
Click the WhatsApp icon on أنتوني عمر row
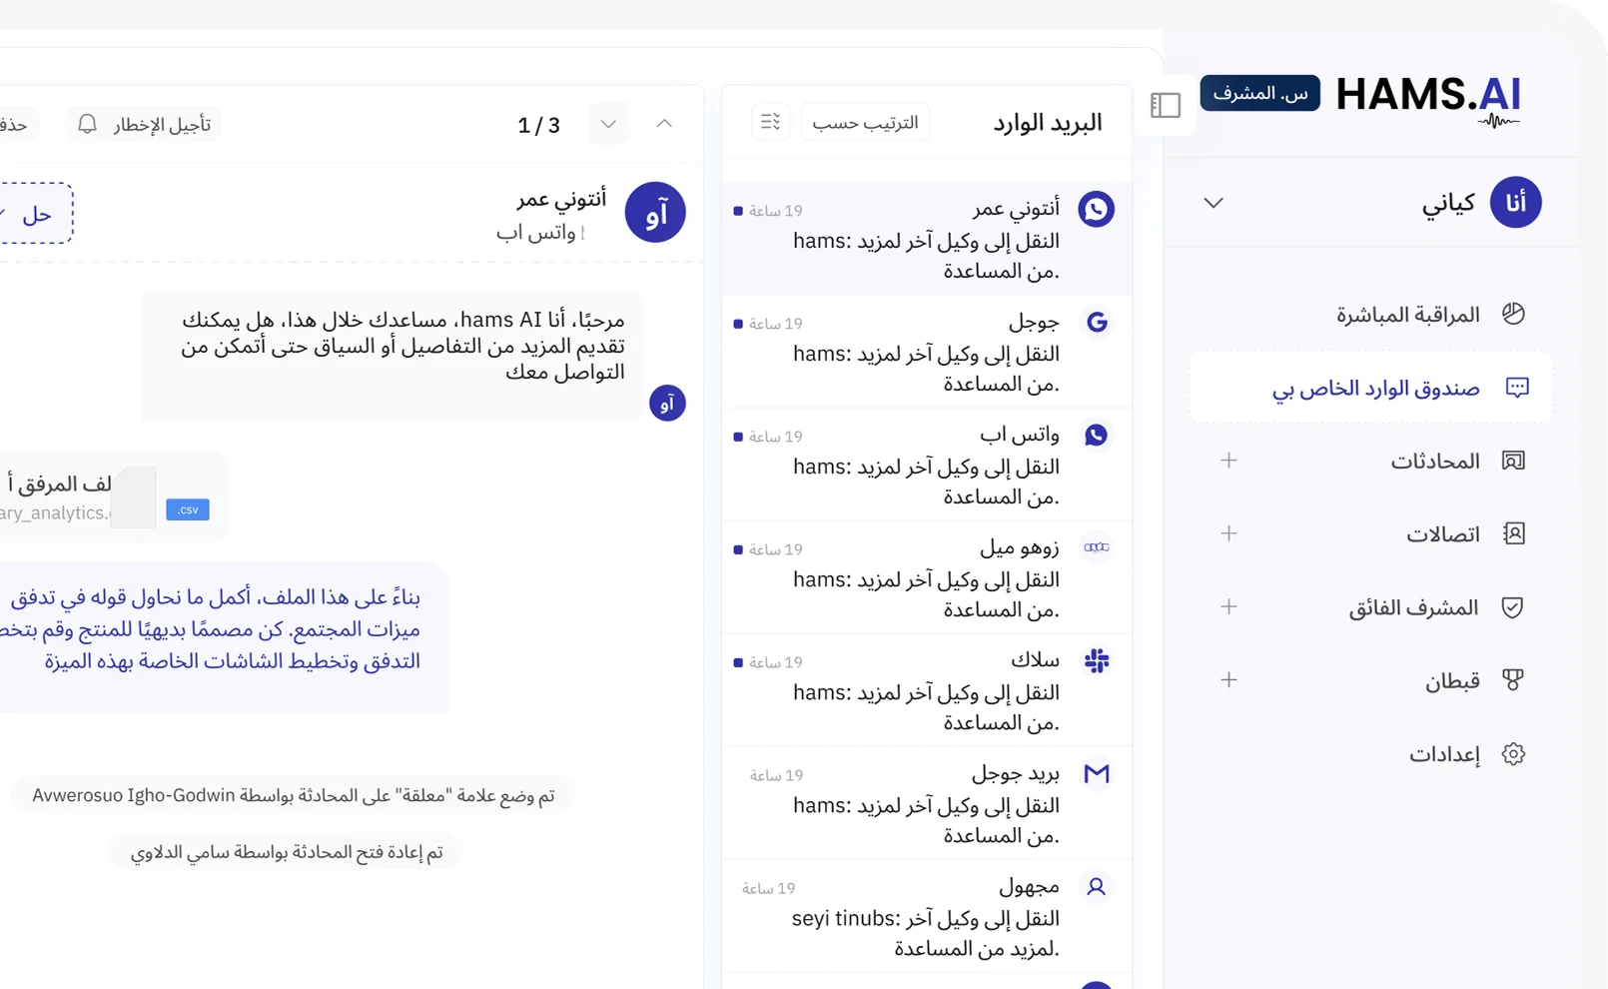click(1096, 209)
